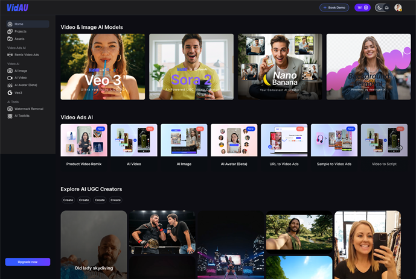Select the URL to Video Ads card
This screenshot has height=279, width=416.
click(x=284, y=145)
